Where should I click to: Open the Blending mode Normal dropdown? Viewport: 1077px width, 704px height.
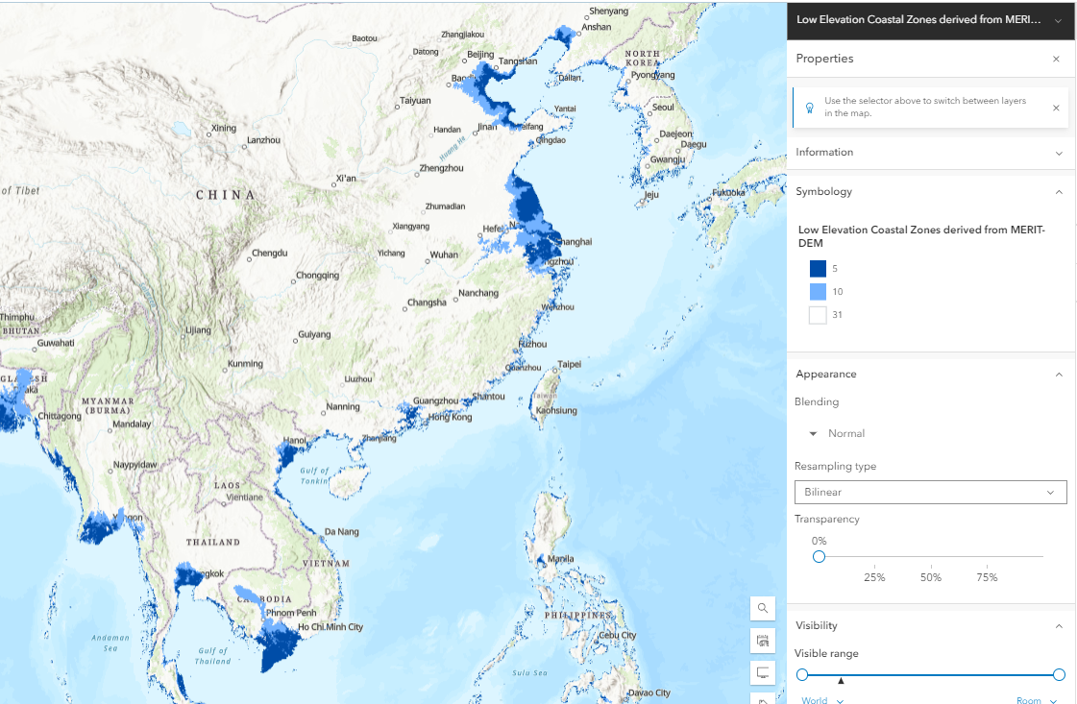coord(837,434)
